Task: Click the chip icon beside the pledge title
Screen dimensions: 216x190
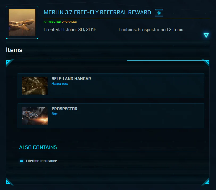Action: [x=159, y=13]
